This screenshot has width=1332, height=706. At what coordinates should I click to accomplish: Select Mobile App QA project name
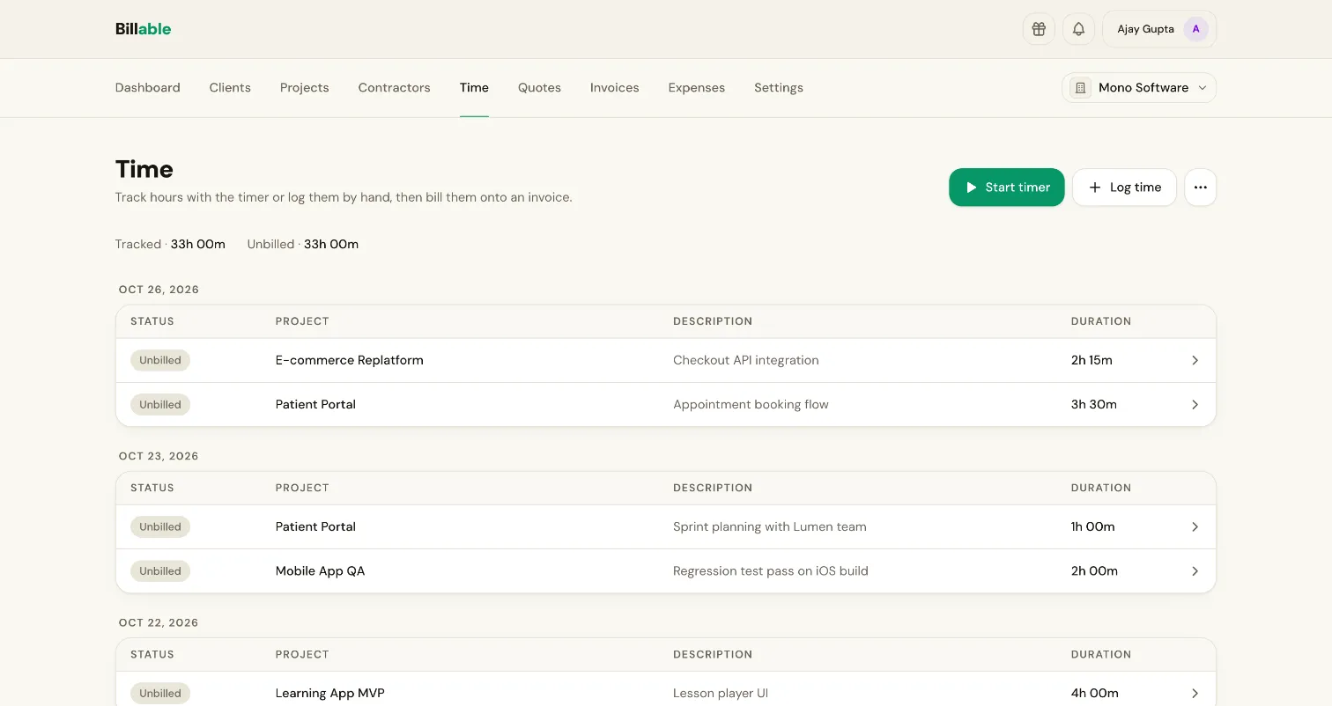[321, 571]
